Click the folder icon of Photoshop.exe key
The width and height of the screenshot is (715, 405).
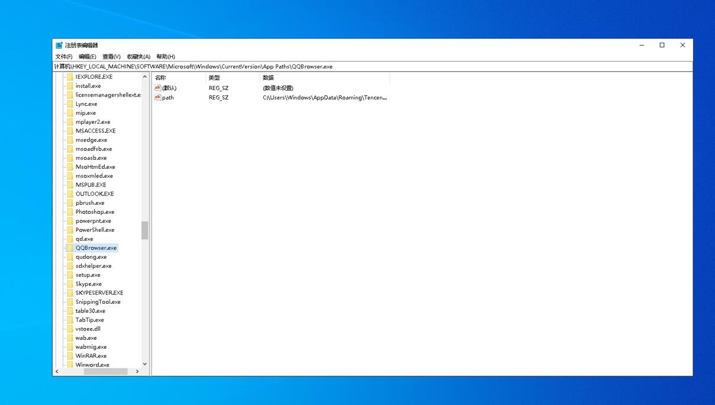(70, 212)
